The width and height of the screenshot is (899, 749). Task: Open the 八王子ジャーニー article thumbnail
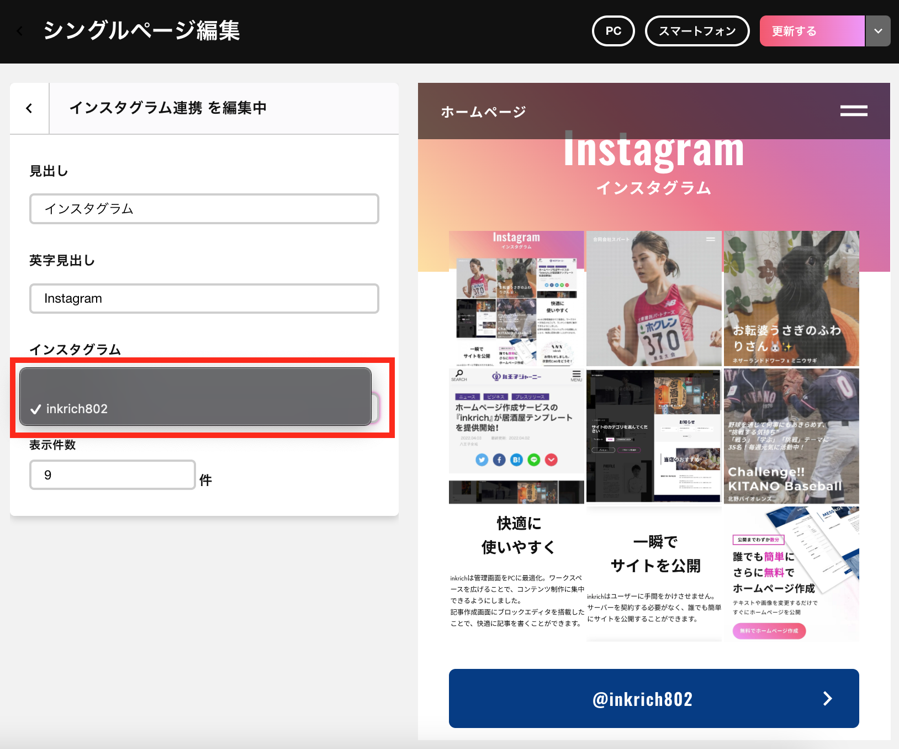(x=516, y=436)
